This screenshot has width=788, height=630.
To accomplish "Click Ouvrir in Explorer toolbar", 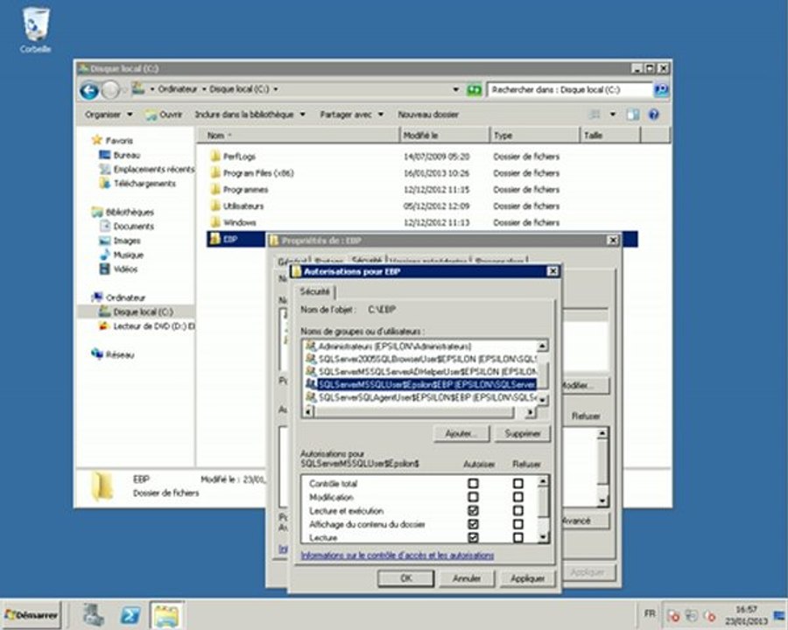I will point(164,115).
